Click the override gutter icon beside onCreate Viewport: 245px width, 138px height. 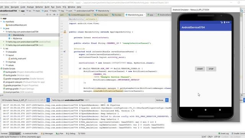65,51
